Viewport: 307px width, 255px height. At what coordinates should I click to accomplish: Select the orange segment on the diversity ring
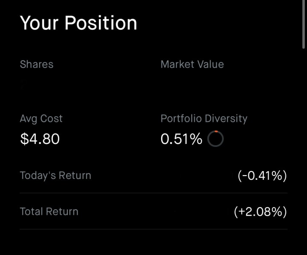[x=216, y=131]
